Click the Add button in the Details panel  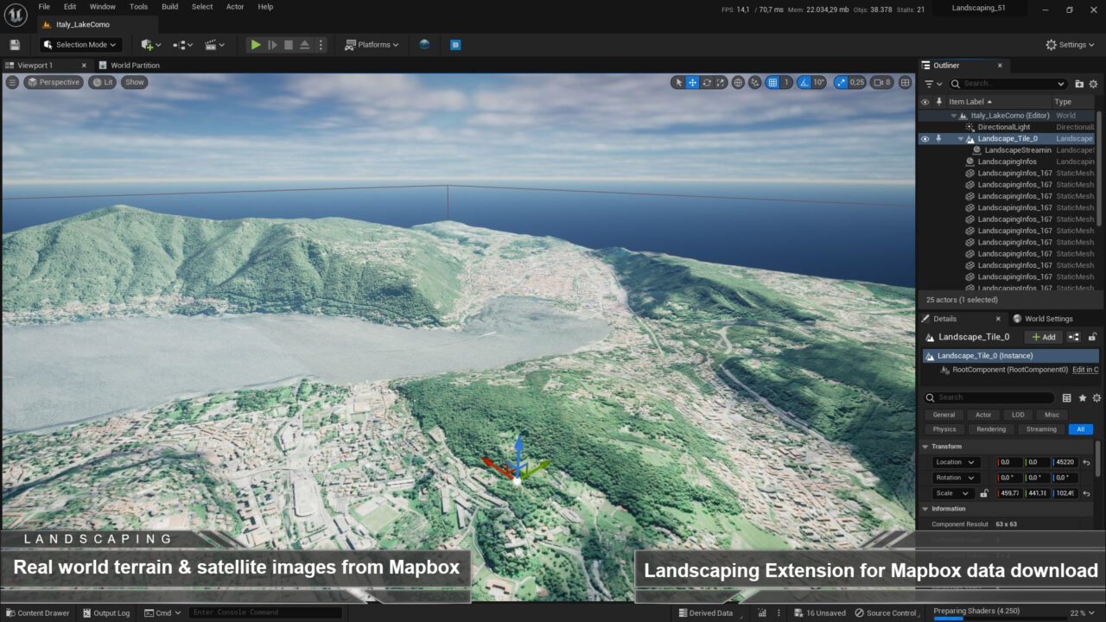1043,337
